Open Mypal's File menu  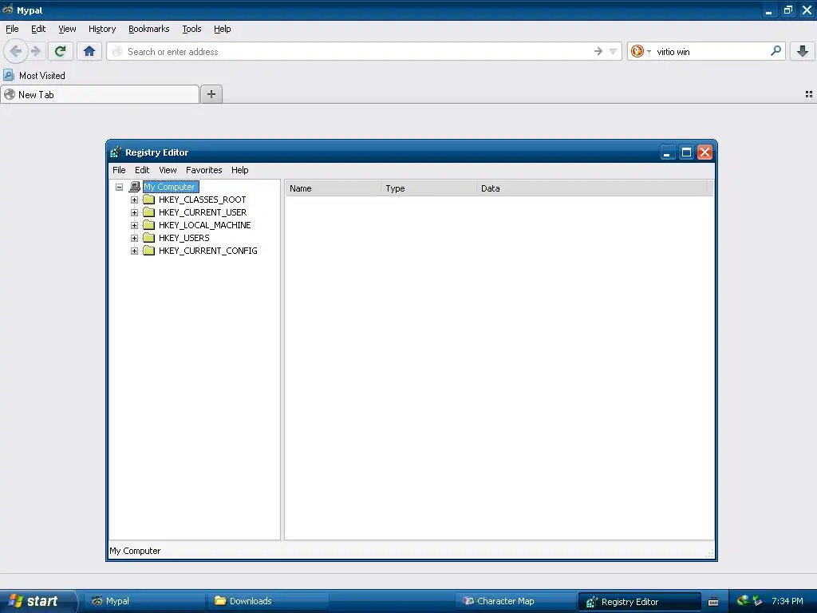click(12, 29)
